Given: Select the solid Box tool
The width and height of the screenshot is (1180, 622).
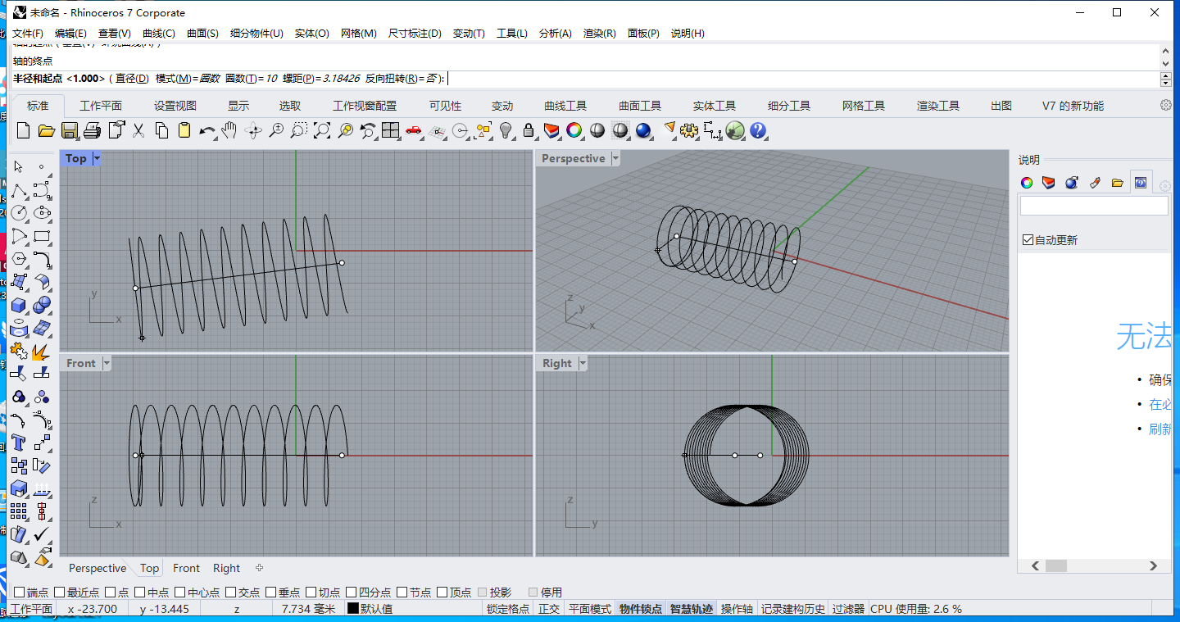Looking at the screenshot, I should point(19,305).
